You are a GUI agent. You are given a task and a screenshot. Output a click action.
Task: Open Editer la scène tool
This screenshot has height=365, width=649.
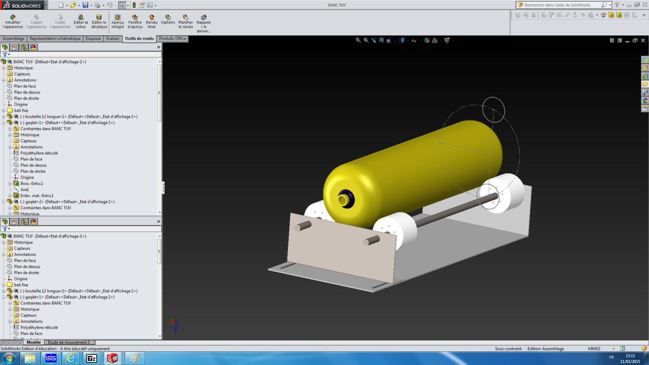tap(81, 22)
